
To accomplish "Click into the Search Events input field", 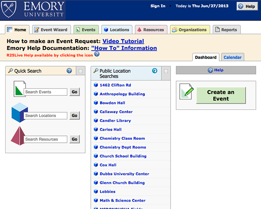I will pos(46,92).
